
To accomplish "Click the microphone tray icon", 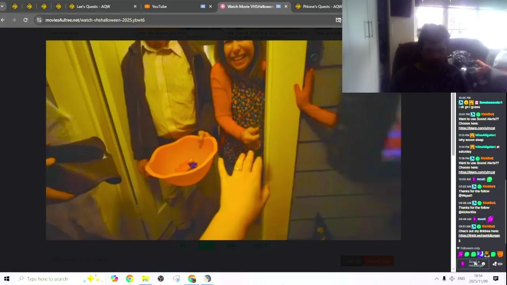I will (444, 279).
